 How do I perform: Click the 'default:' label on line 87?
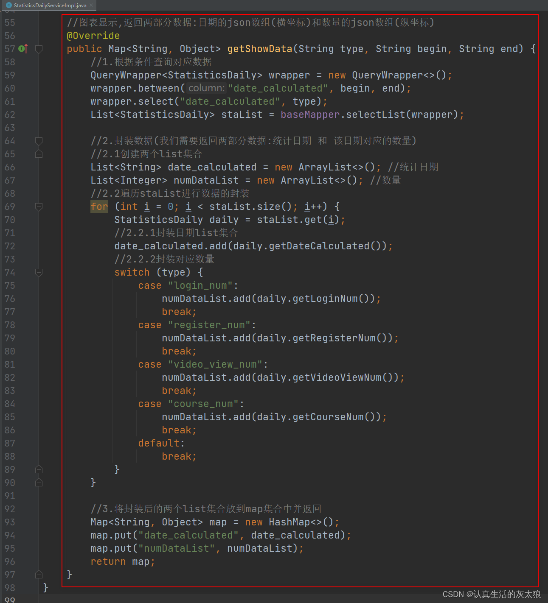(161, 443)
